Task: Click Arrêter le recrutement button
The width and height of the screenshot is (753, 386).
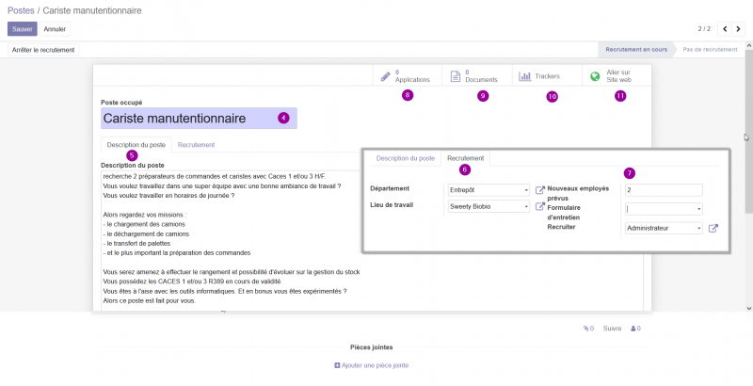Action: (43, 50)
